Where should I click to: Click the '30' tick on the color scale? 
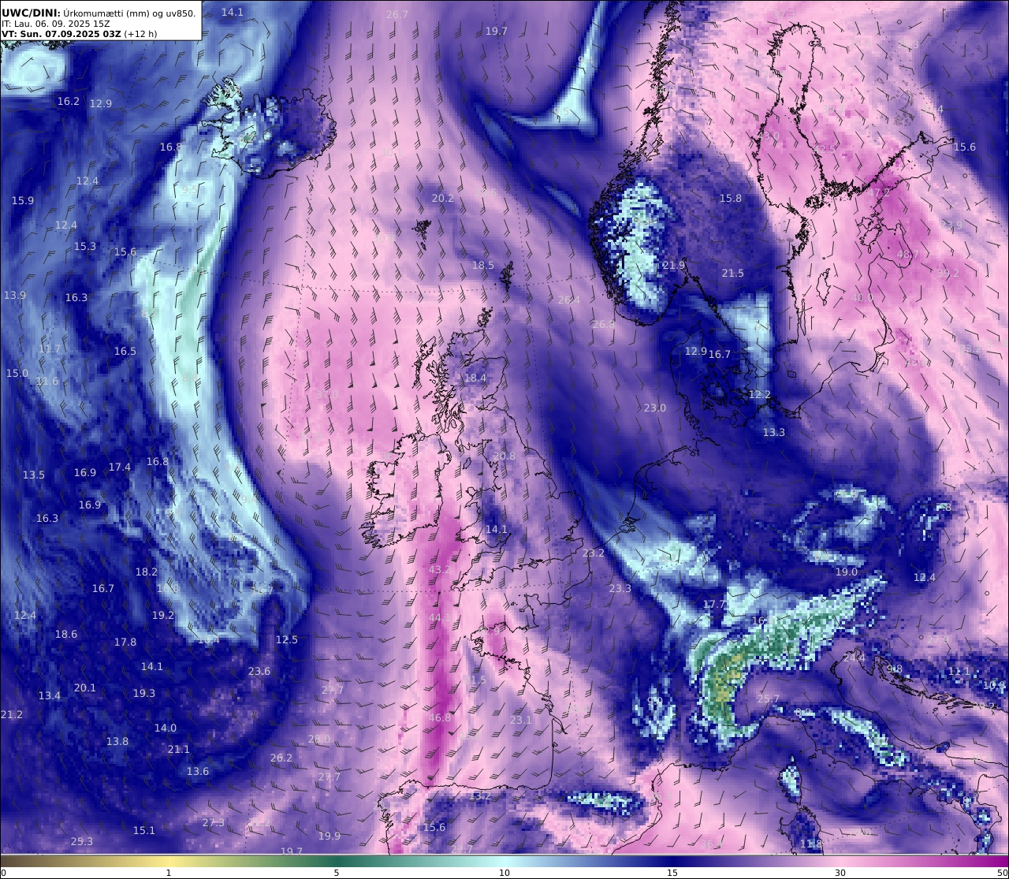(x=840, y=873)
